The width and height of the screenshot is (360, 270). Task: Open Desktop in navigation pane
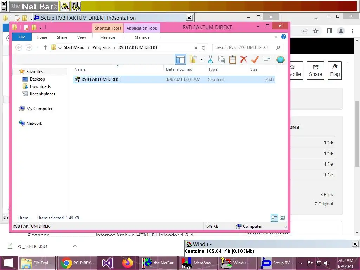[x=37, y=79]
